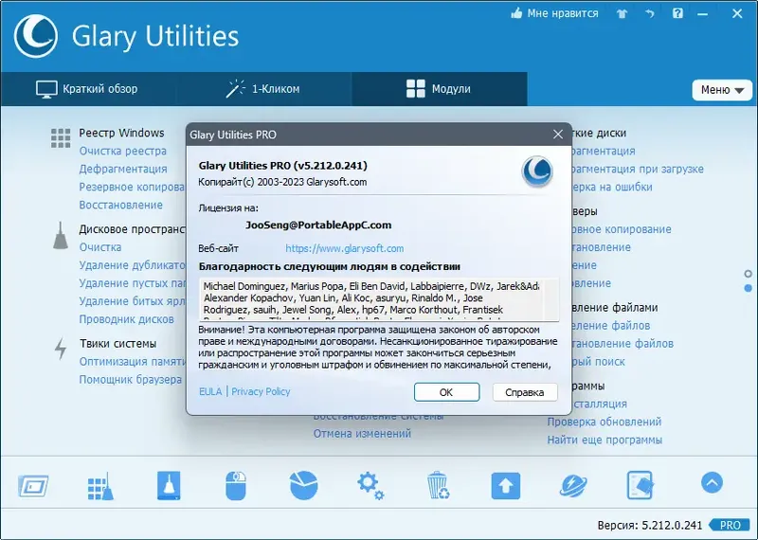This screenshot has height=540, width=758.
Task: Click the Твики системы lightning icon
Action: pos(61,349)
